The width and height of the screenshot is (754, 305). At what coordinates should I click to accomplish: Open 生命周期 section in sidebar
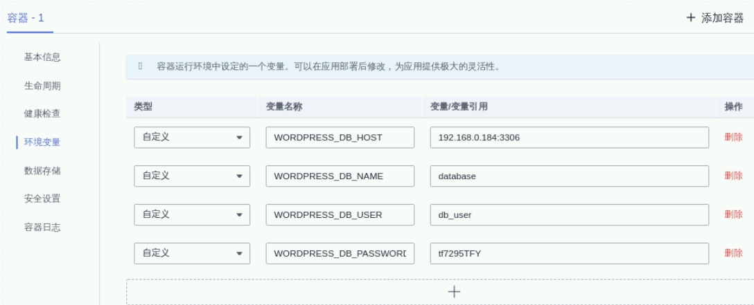42,86
